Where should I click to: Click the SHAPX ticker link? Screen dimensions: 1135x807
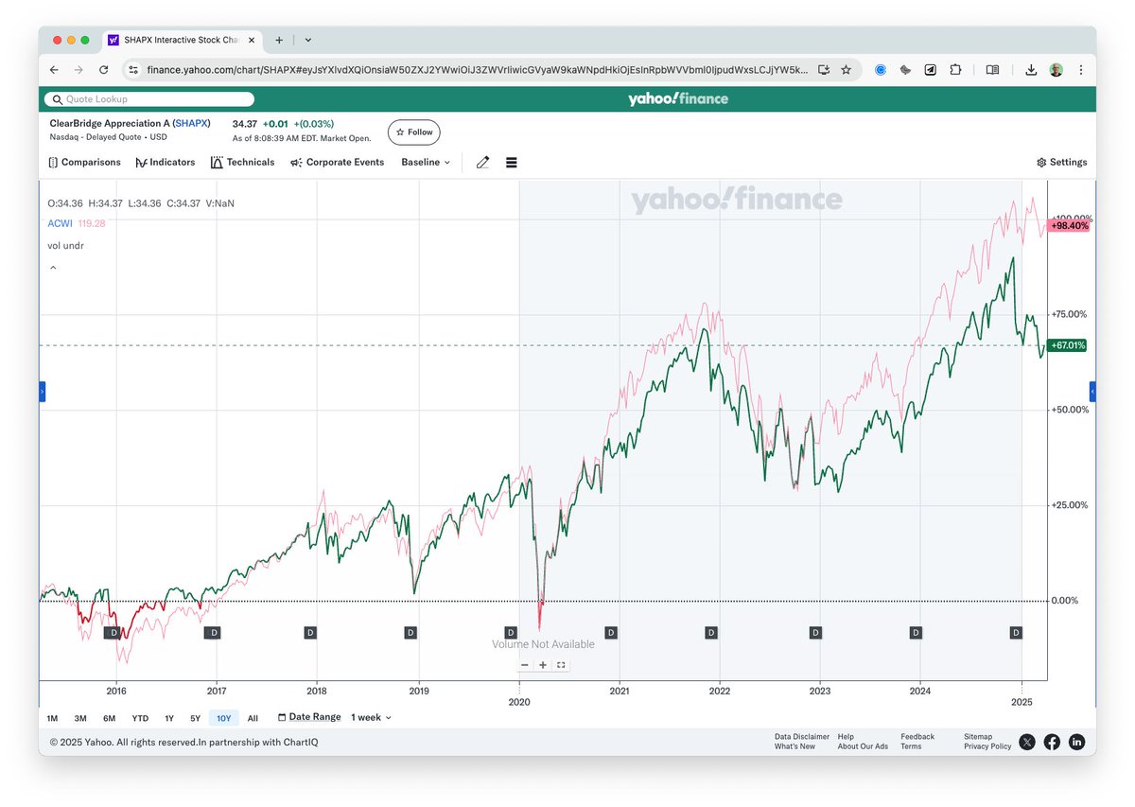pos(191,124)
